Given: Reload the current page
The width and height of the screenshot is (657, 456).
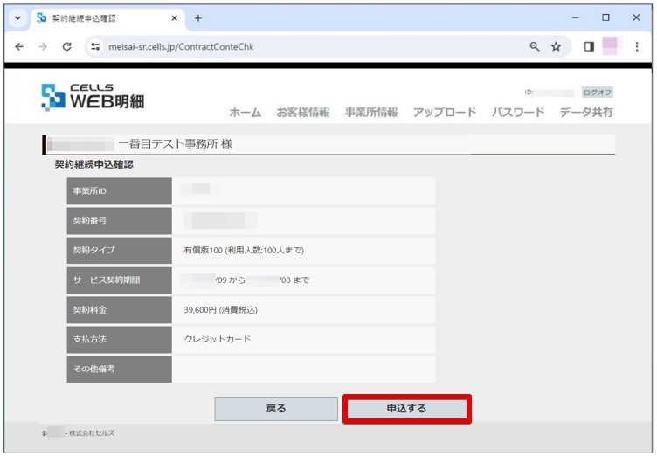Looking at the screenshot, I should pos(66,46).
